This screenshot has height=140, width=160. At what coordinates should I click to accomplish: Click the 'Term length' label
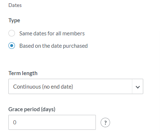tap(23, 73)
